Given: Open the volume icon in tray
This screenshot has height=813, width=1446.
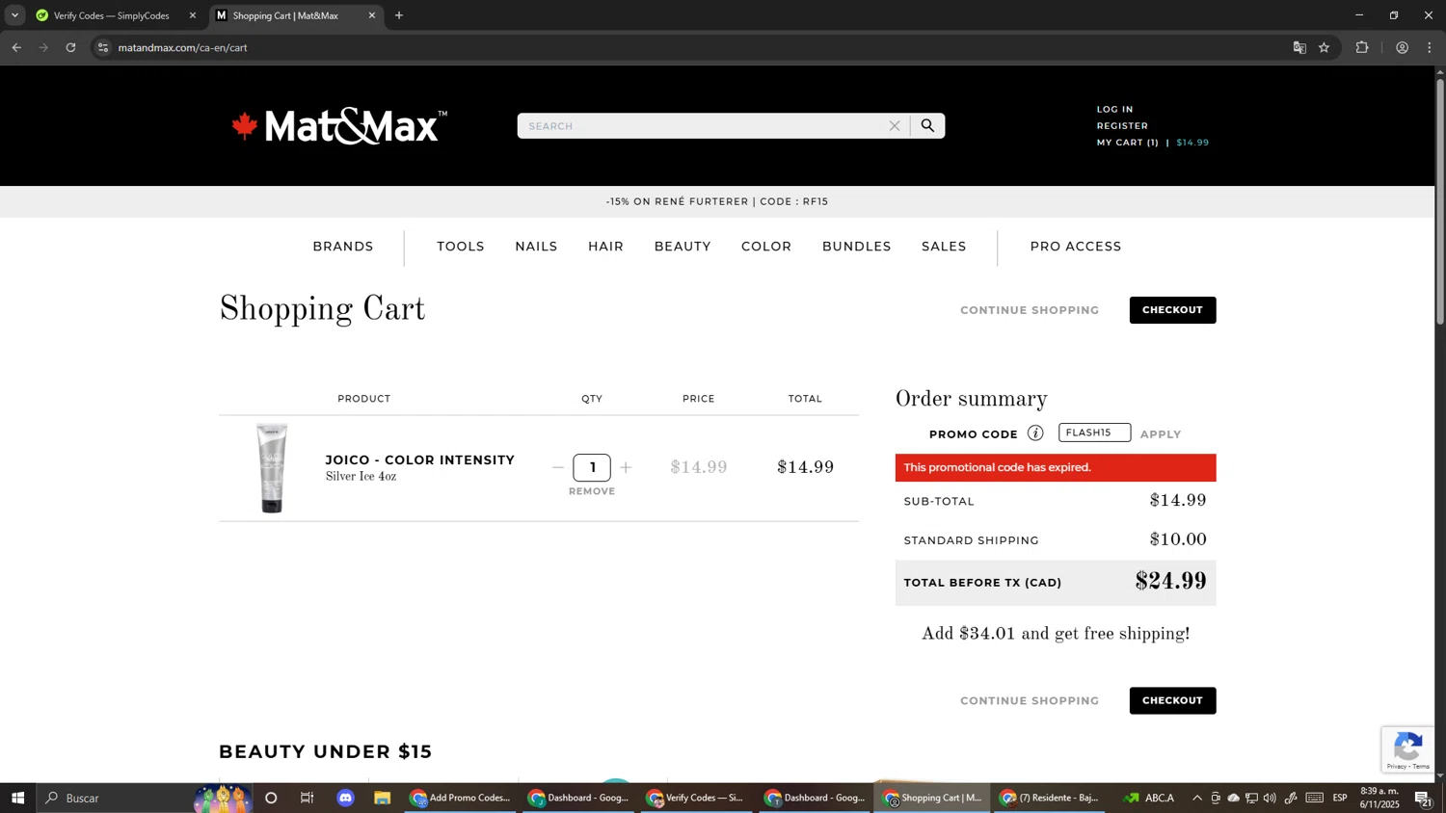Looking at the screenshot, I should (x=1270, y=798).
